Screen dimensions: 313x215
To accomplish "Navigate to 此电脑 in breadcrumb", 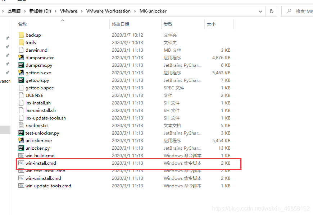I will pos(14,11).
